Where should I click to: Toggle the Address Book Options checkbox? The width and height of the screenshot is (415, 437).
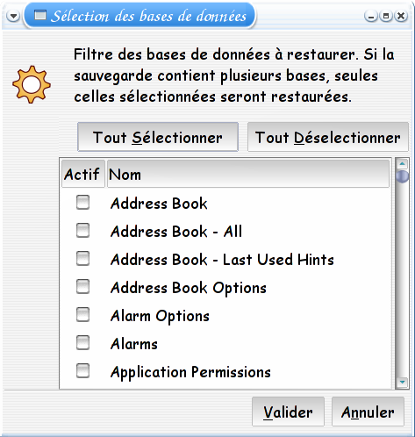[x=82, y=287]
